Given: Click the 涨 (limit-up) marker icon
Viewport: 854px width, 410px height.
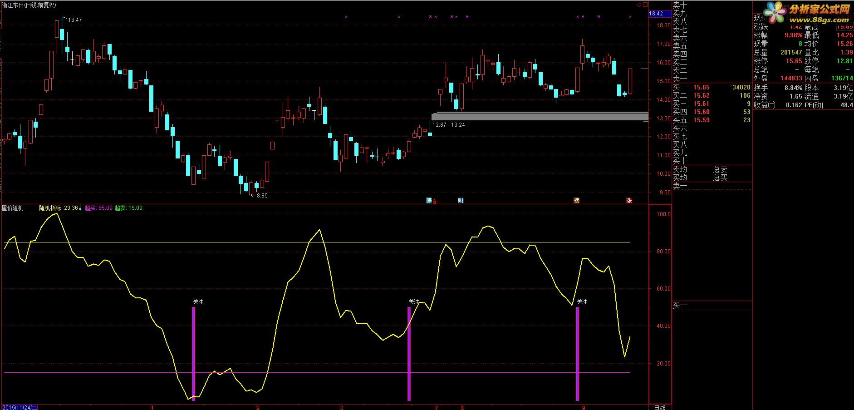Looking at the screenshot, I should pos(629,200).
